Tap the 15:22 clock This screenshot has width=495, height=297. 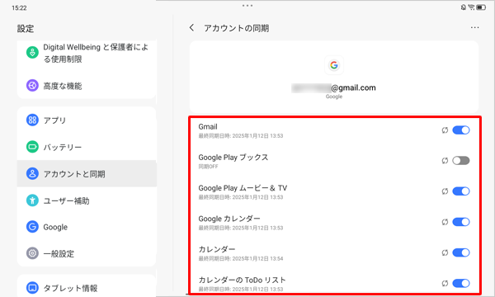(19, 8)
